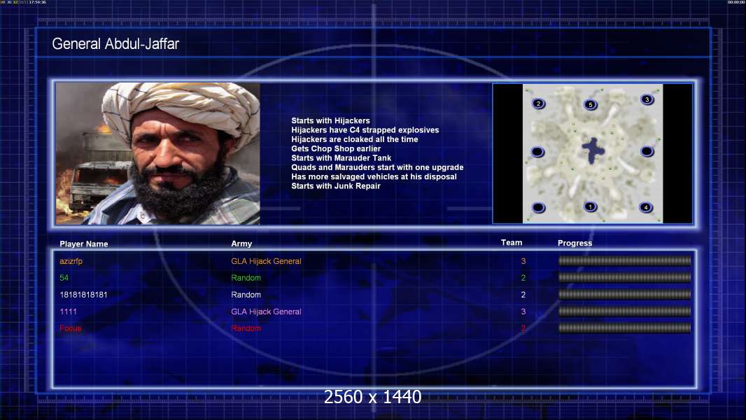Click the 'Team' column header
Viewport: 746px width, 420px height.
512,243
